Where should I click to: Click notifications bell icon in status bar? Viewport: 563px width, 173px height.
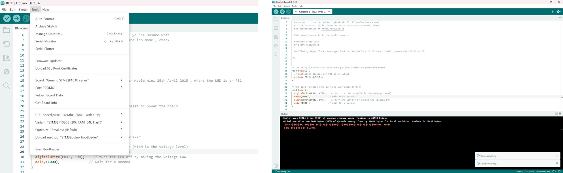[x=554, y=171]
